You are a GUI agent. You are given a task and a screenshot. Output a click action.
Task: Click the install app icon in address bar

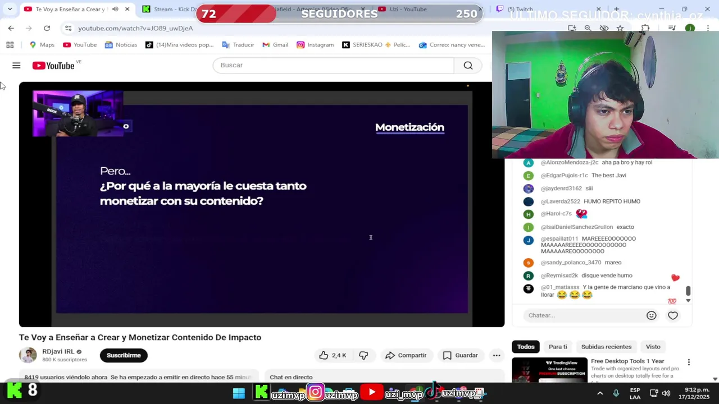(572, 28)
